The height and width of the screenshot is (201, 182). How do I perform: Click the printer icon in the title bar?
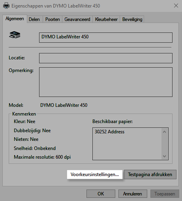tap(6, 6)
